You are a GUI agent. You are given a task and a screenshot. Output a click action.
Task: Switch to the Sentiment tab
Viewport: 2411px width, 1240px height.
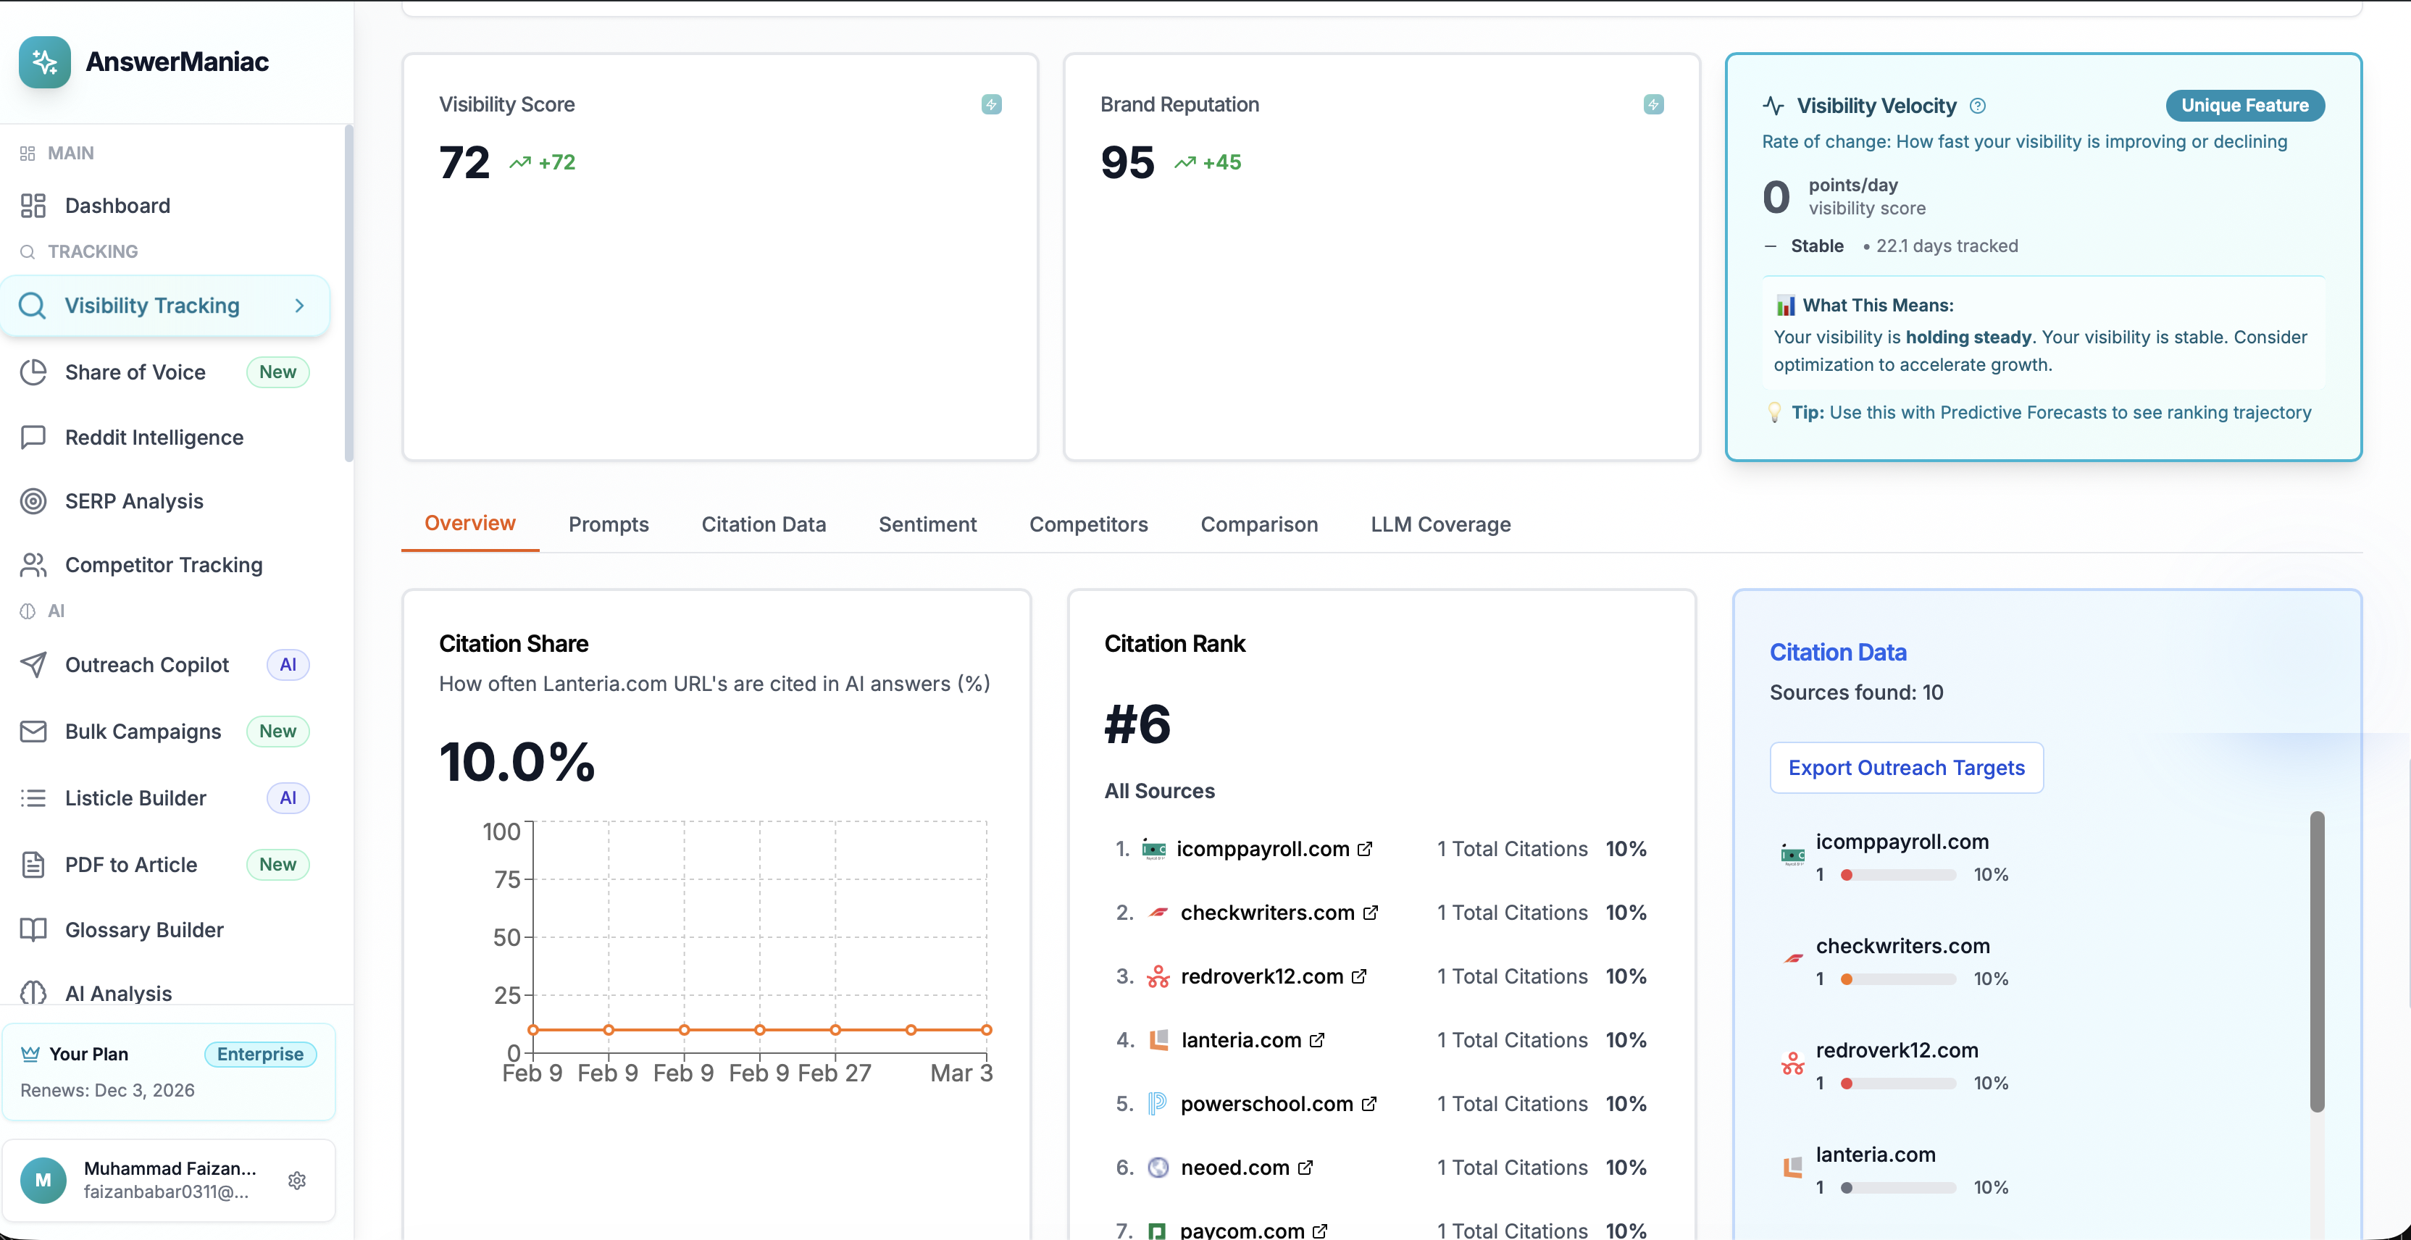927,525
